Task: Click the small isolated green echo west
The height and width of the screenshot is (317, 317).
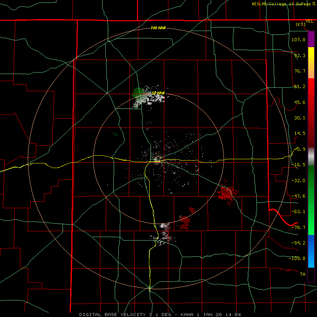Action: click(115, 133)
